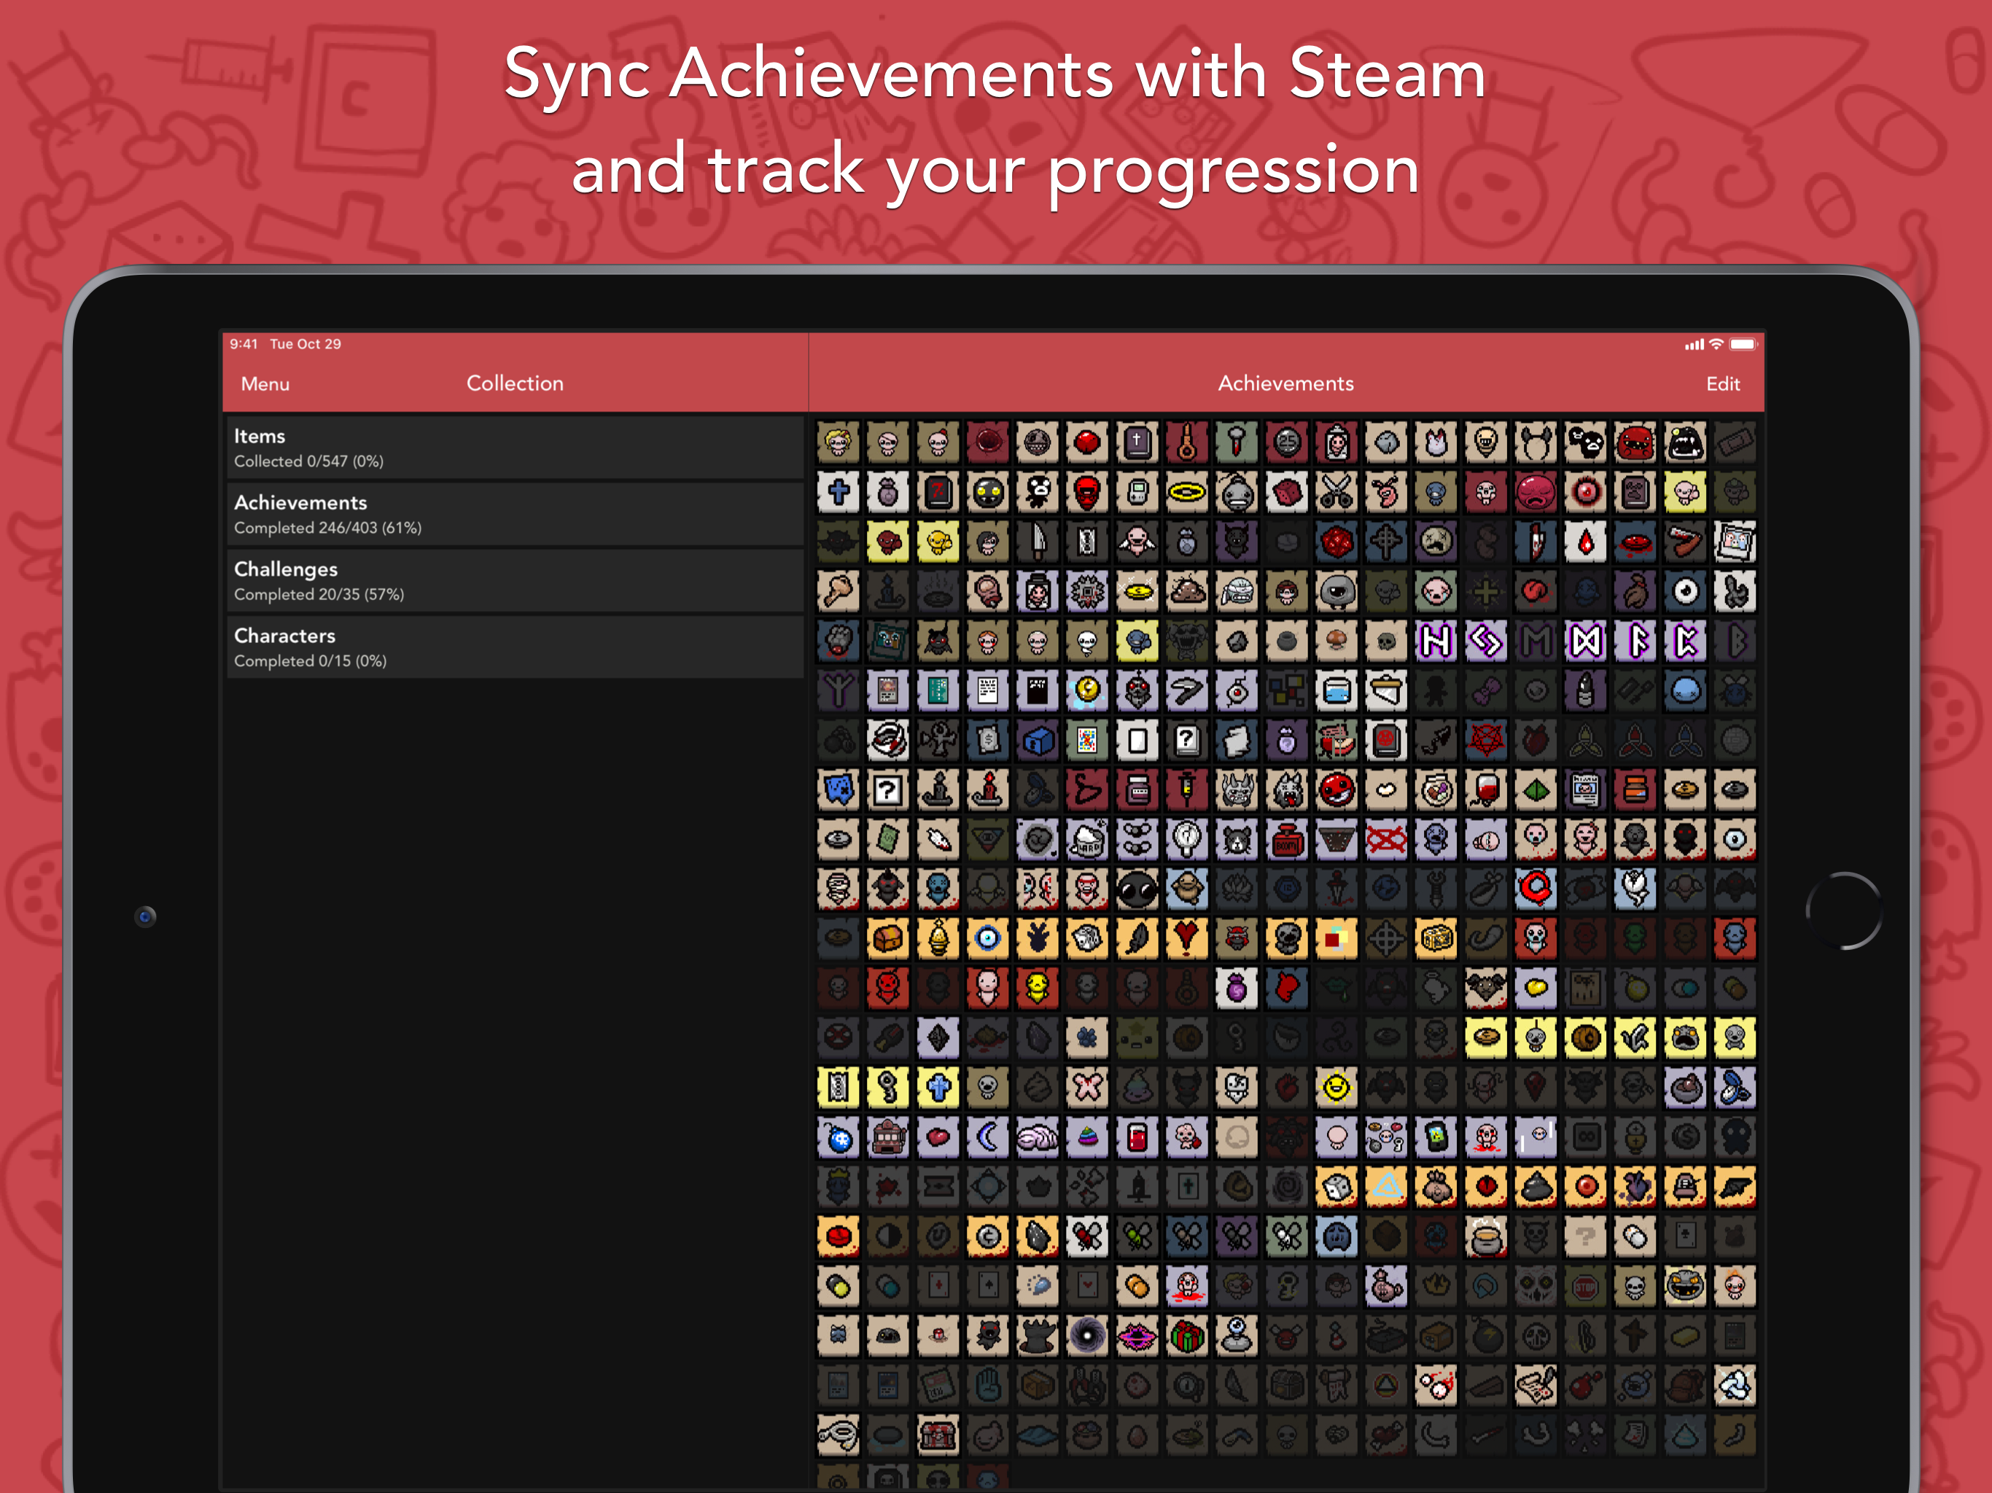Open the pink brain achievement tile

[x=1038, y=1138]
